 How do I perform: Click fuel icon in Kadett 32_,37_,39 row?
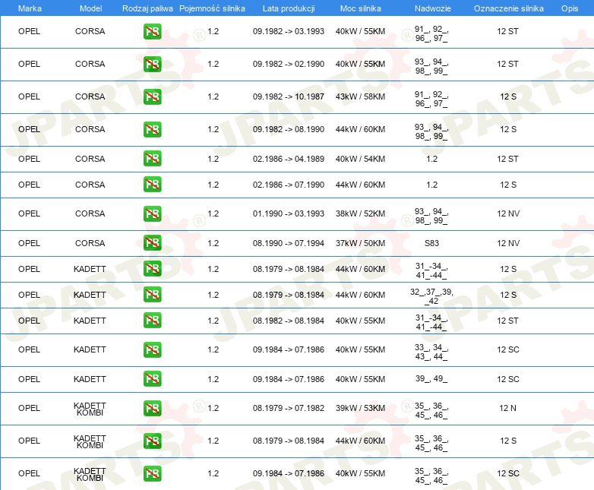[152, 295]
